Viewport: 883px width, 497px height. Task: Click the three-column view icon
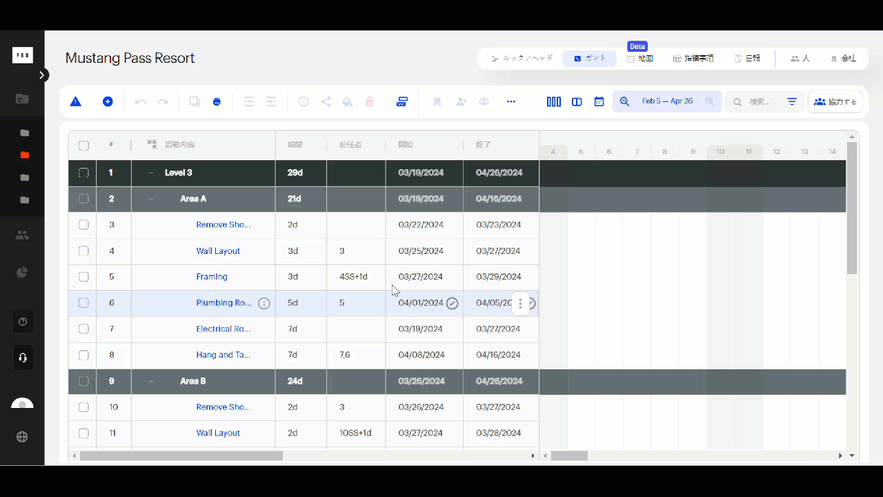pyautogui.click(x=554, y=101)
